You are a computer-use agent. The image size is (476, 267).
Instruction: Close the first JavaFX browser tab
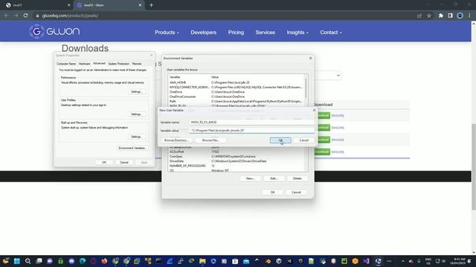(x=69, y=5)
